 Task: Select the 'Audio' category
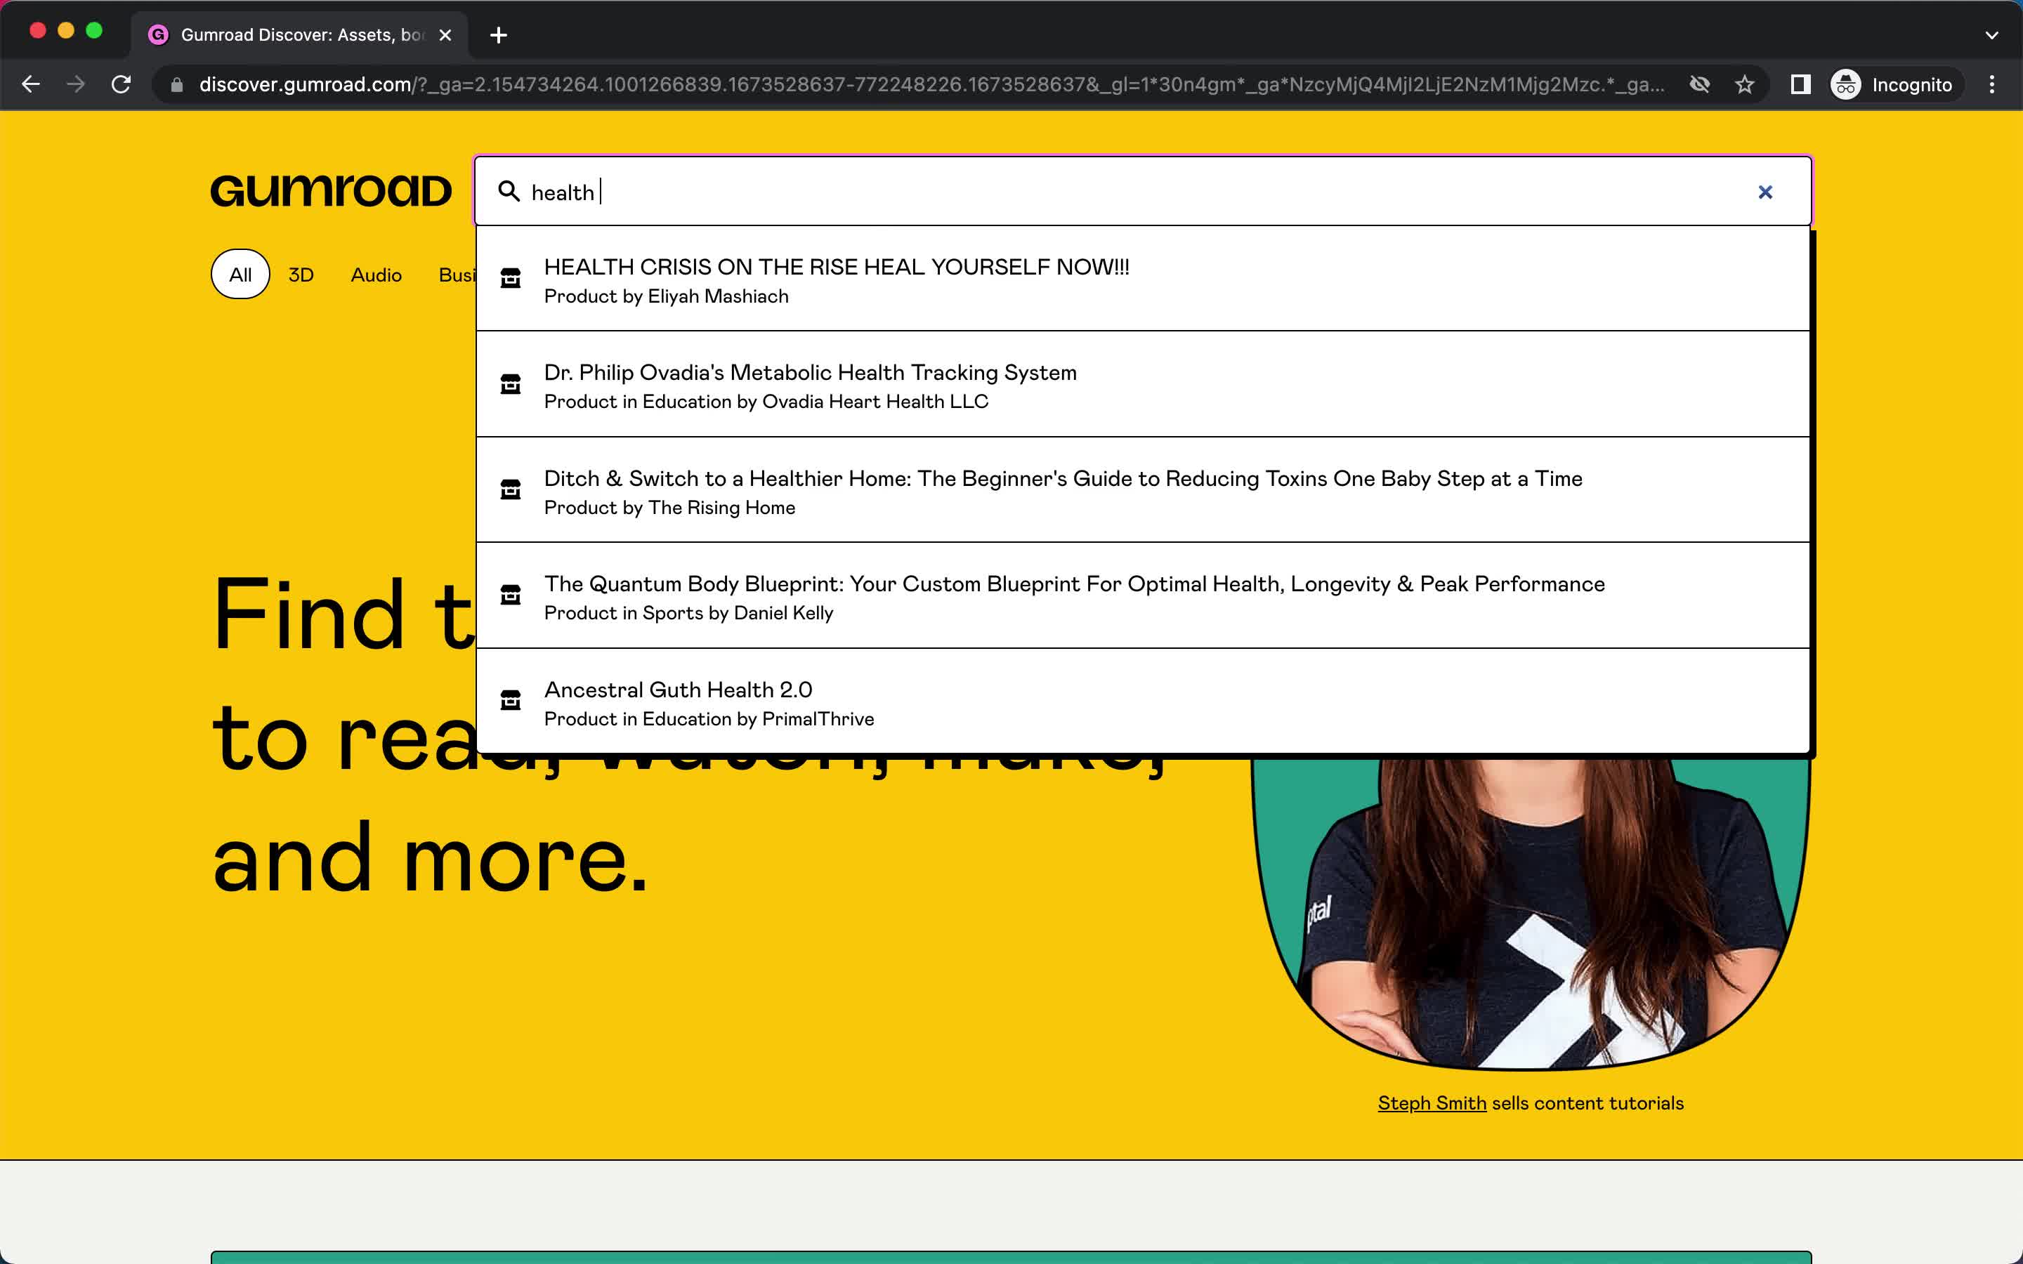[x=377, y=275]
